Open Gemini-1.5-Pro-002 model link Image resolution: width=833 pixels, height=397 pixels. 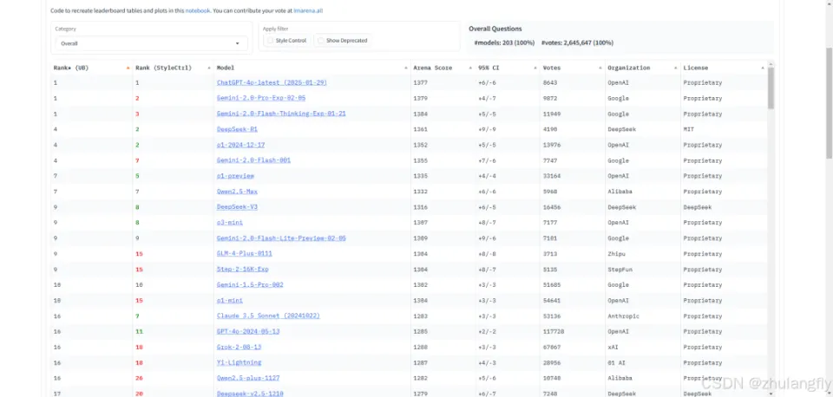[250, 284]
